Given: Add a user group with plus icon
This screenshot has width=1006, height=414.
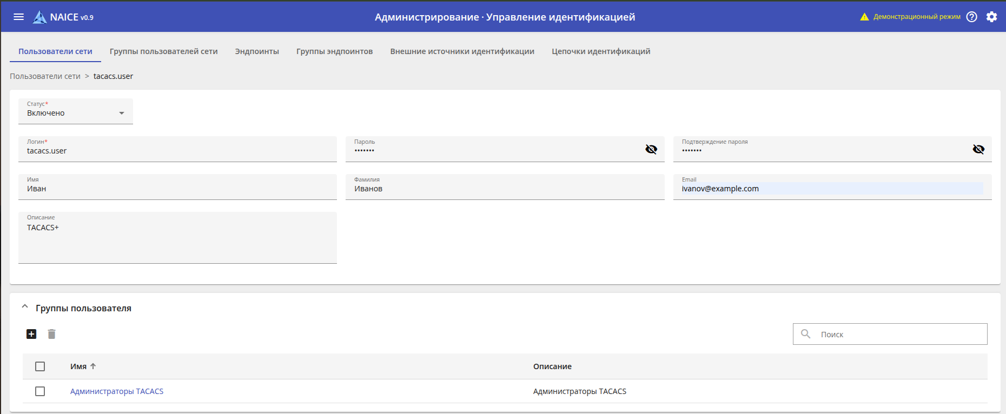Looking at the screenshot, I should [x=31, y=334].
